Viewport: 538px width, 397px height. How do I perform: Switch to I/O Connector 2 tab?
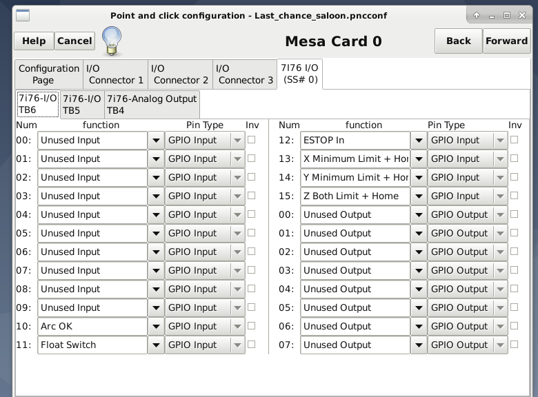click(x=179, y=74)
